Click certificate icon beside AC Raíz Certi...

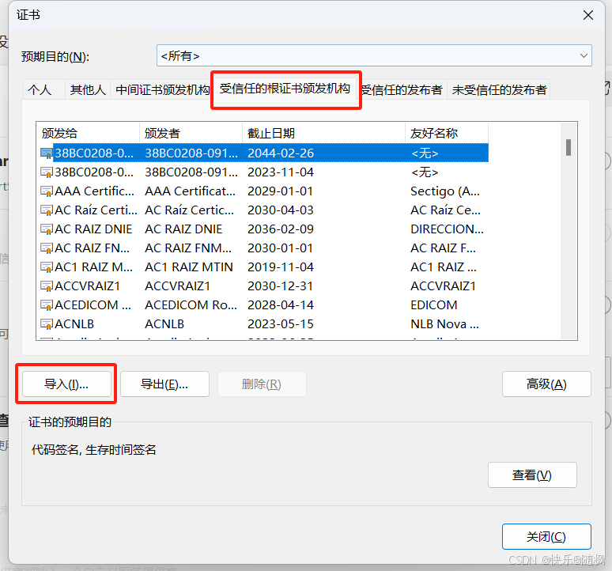[47, 210]
